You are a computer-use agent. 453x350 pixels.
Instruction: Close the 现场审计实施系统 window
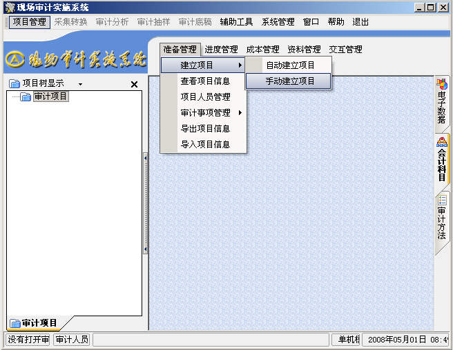coord(443,7)
